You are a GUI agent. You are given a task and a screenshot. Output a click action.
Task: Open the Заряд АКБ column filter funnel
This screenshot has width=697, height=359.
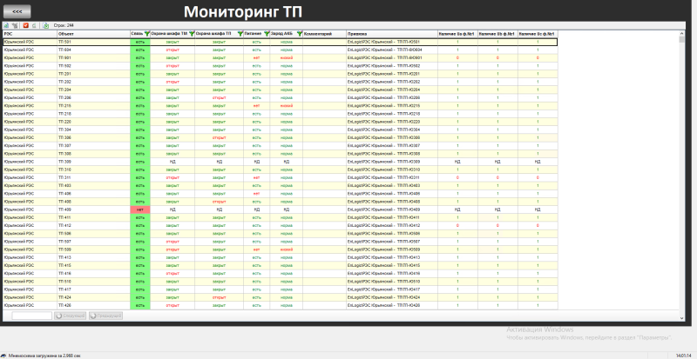[300, 34]
